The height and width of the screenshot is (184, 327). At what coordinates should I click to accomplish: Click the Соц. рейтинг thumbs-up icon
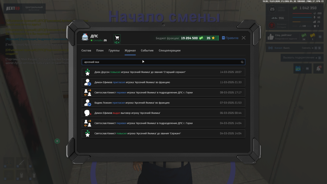click(x=270, y=37)
